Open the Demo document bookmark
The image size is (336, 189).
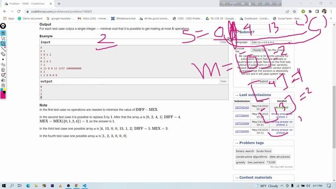(x=30, y=19)
